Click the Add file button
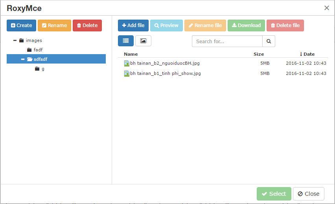The width and height of the screenshot is (335, 204). [133, 25]
